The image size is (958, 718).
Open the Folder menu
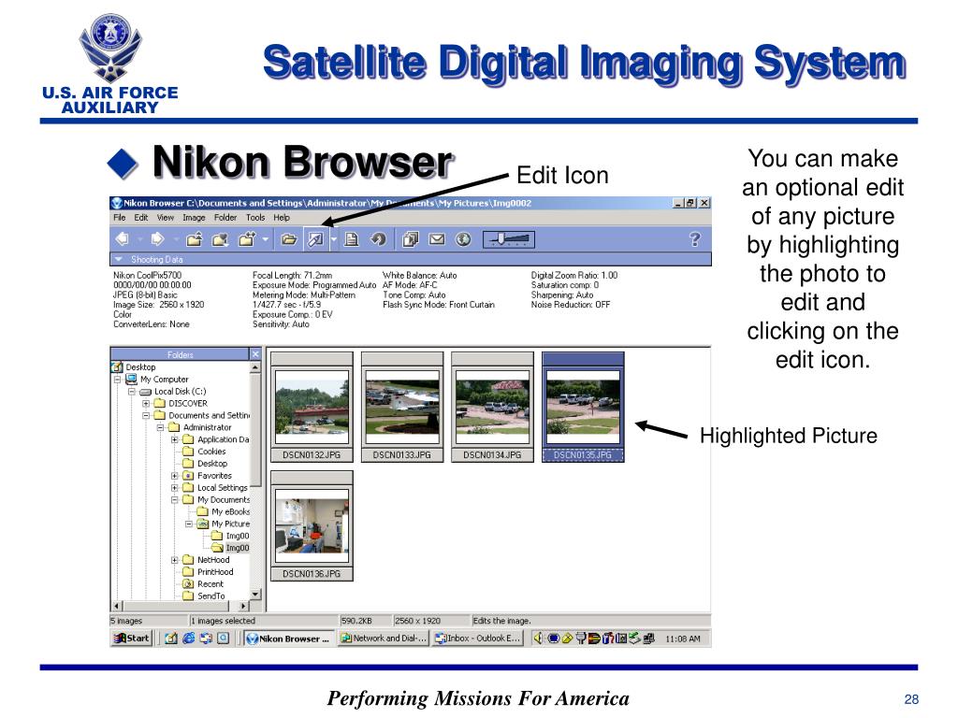(225, 217)
